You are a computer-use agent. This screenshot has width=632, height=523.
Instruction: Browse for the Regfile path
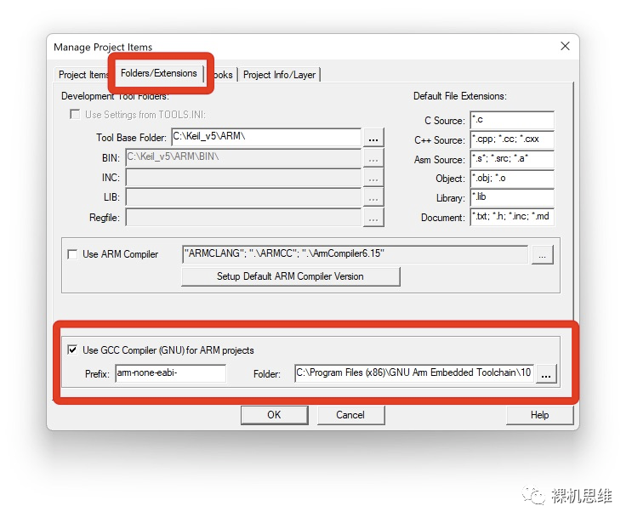click(x=373, y=218)
